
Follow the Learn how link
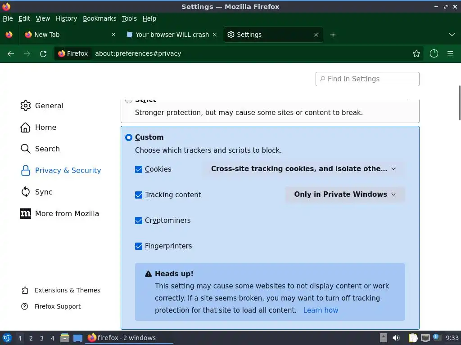321,310
